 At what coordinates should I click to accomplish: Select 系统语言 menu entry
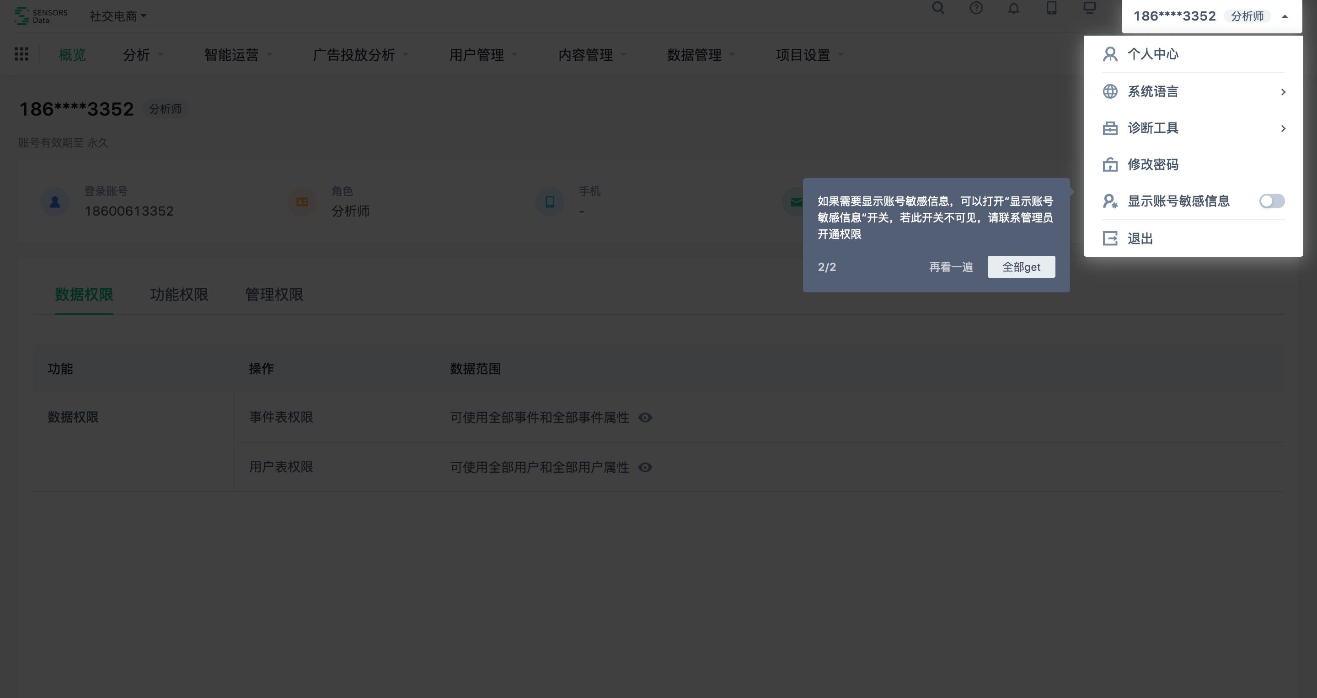pos(1193,91)
